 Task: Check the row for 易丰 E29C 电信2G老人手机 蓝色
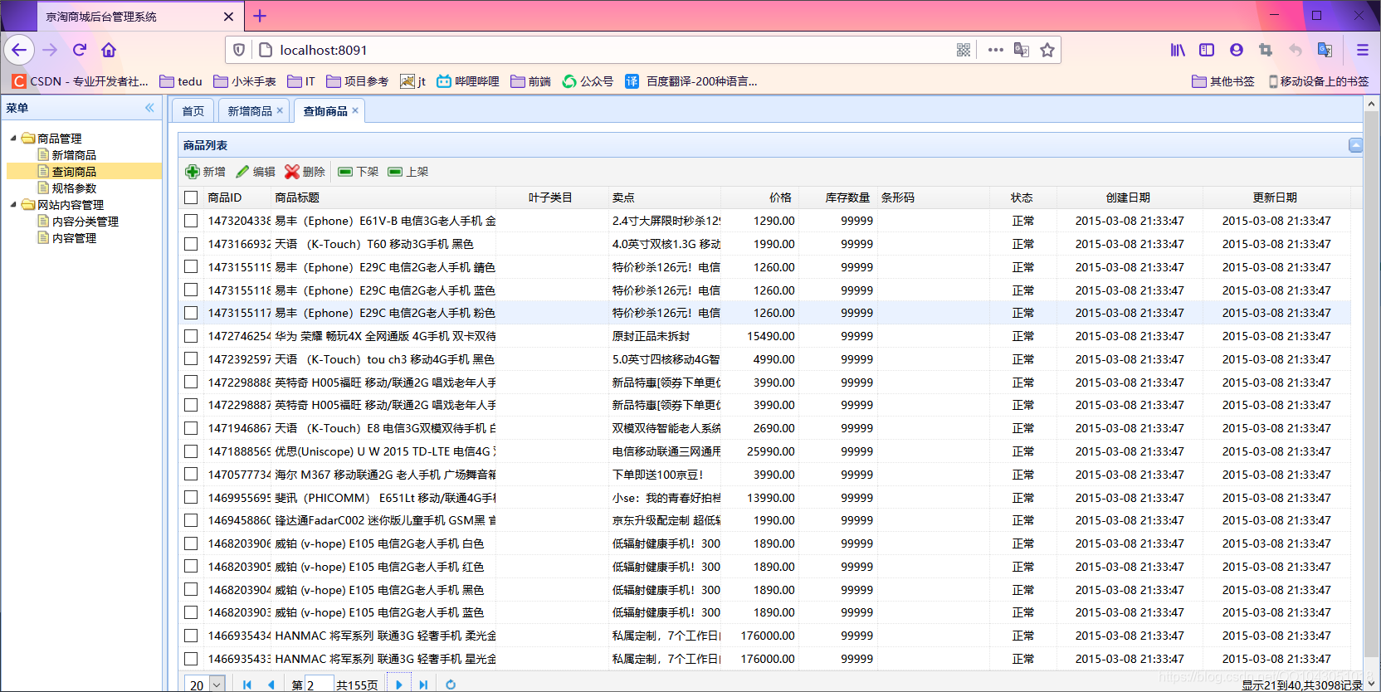point(191,290)
